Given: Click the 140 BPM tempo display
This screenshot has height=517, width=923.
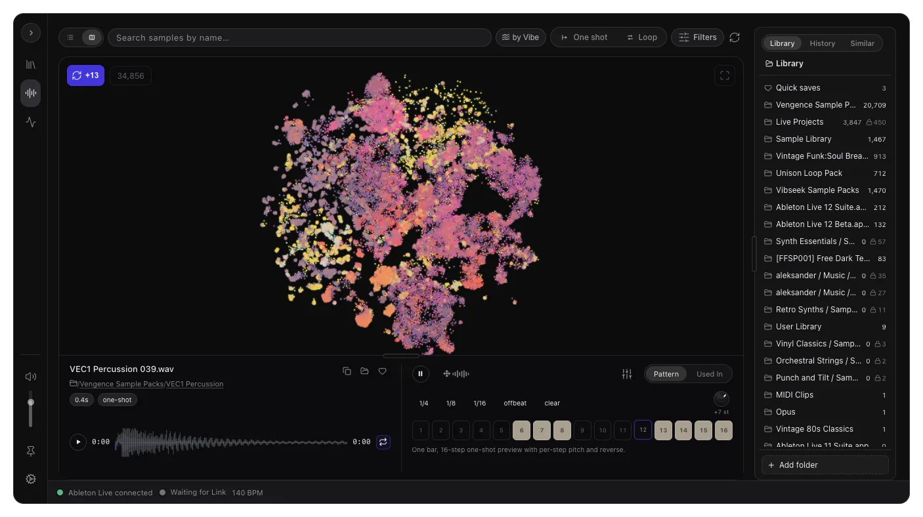Looking at the screenshot, I should [x=247, y=493].
